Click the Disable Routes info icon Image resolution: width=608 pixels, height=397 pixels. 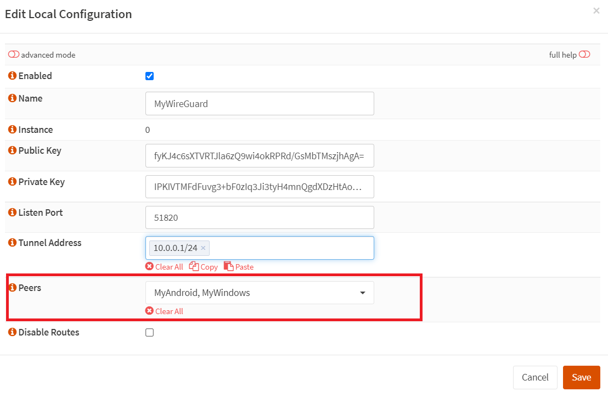click(13, 332)
